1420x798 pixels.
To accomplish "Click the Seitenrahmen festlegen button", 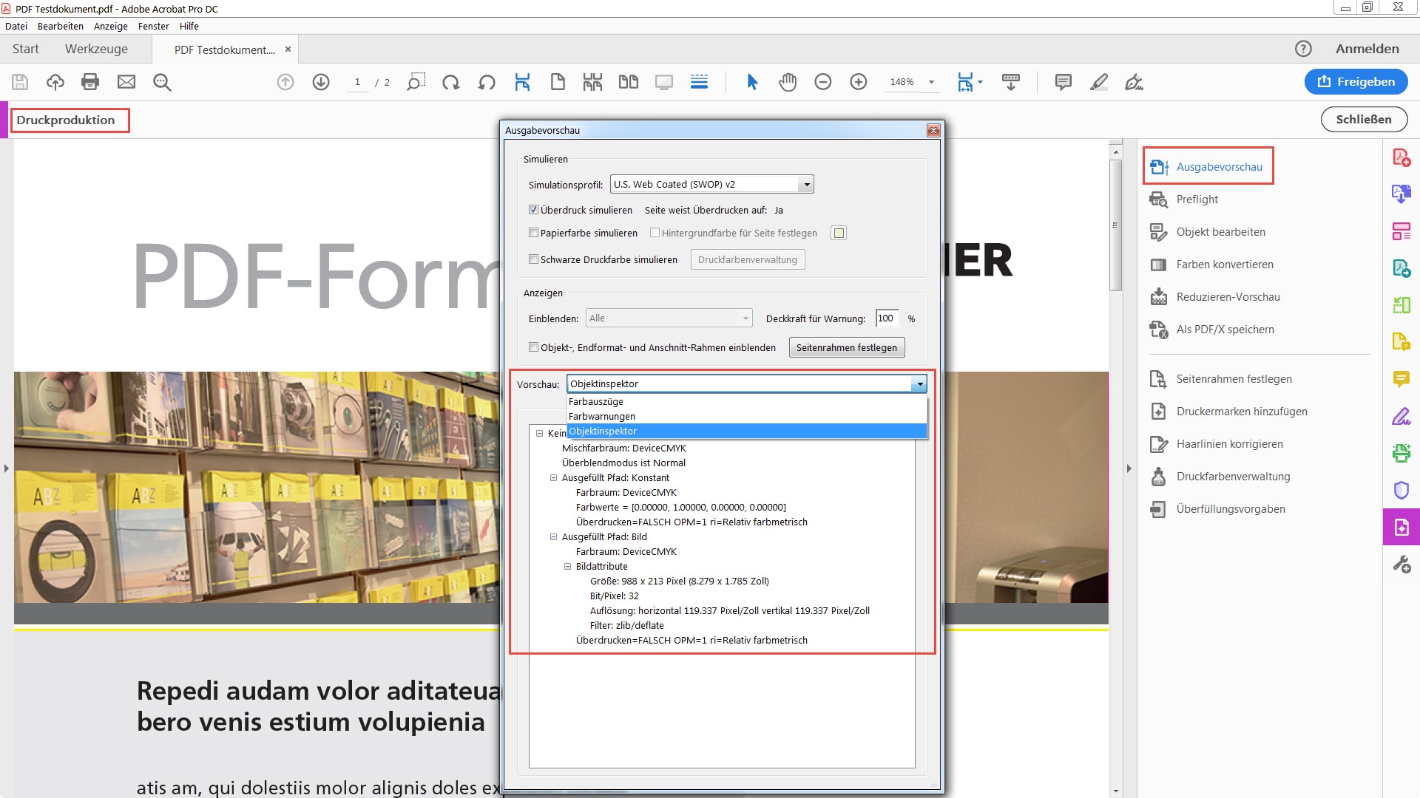I will [x=846, y=347].
